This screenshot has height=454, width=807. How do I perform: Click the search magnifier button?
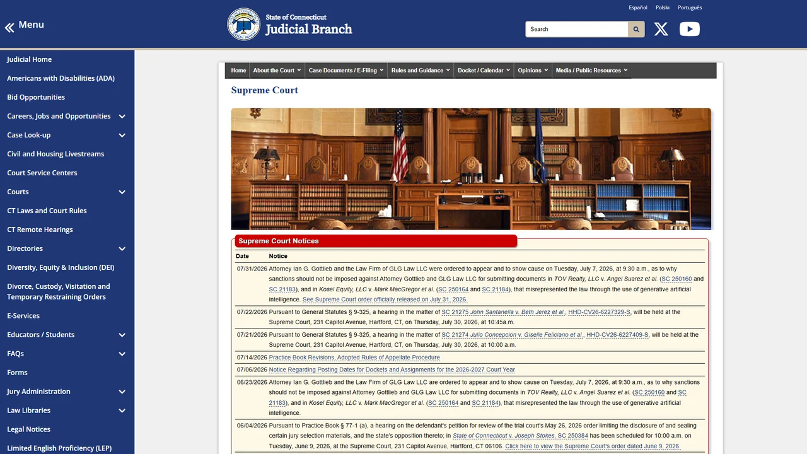pyautogui.click(x=636, y=29)
